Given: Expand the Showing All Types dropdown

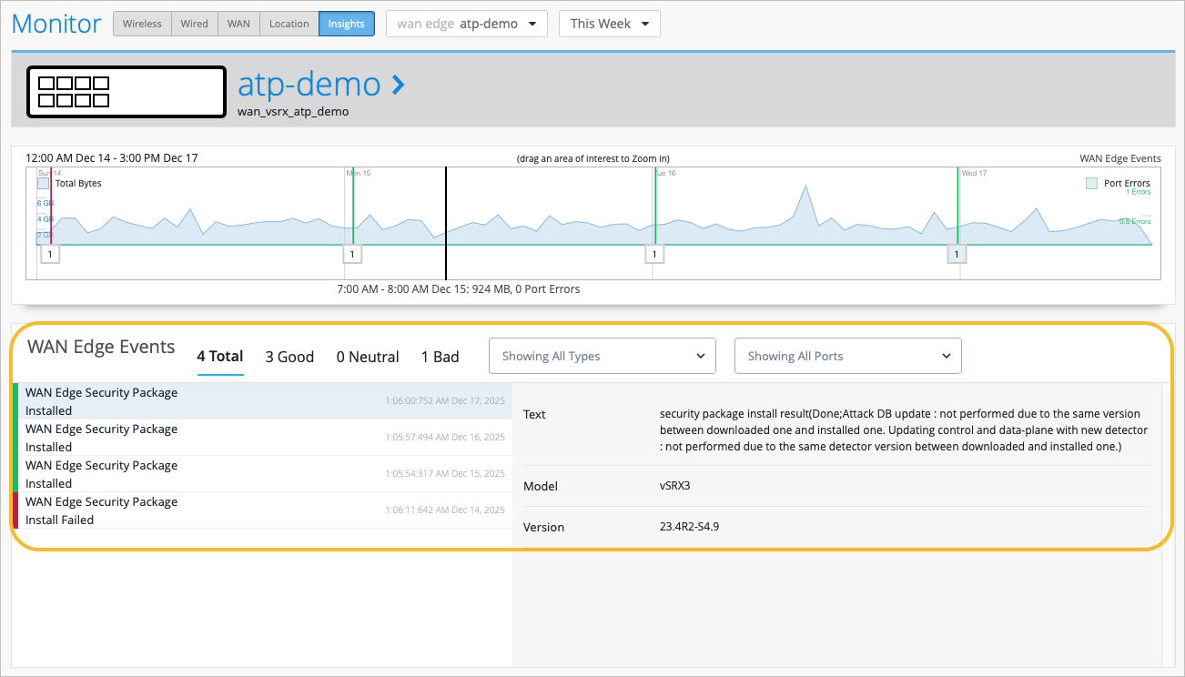Looking at the screenshot, I should (602, 356).
